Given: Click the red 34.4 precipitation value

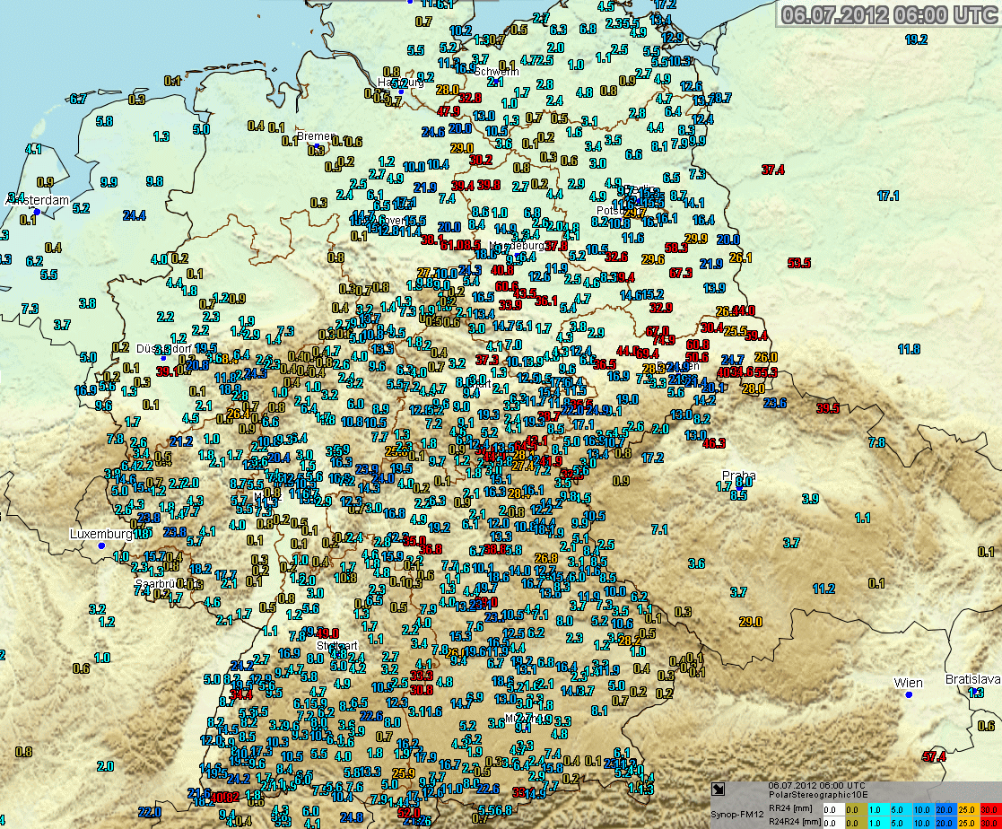Looking at the screenshot, I should pyautogui.click(x=241, y=694).
